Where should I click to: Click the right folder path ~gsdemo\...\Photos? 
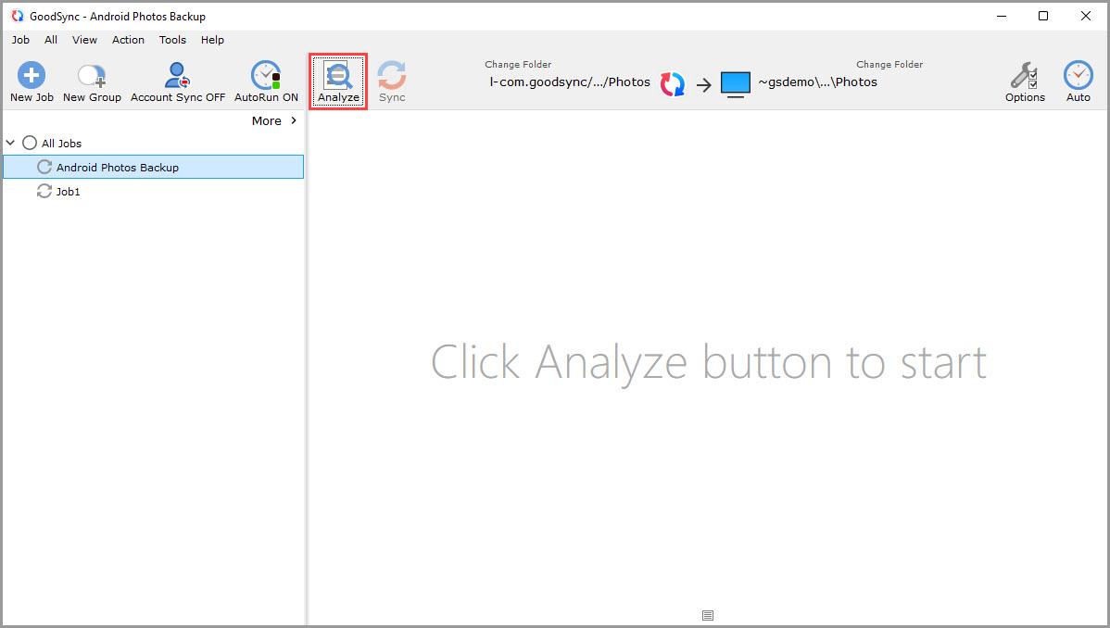tap(817, 82)
